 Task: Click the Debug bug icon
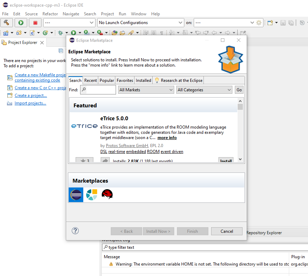pos(61,33)
